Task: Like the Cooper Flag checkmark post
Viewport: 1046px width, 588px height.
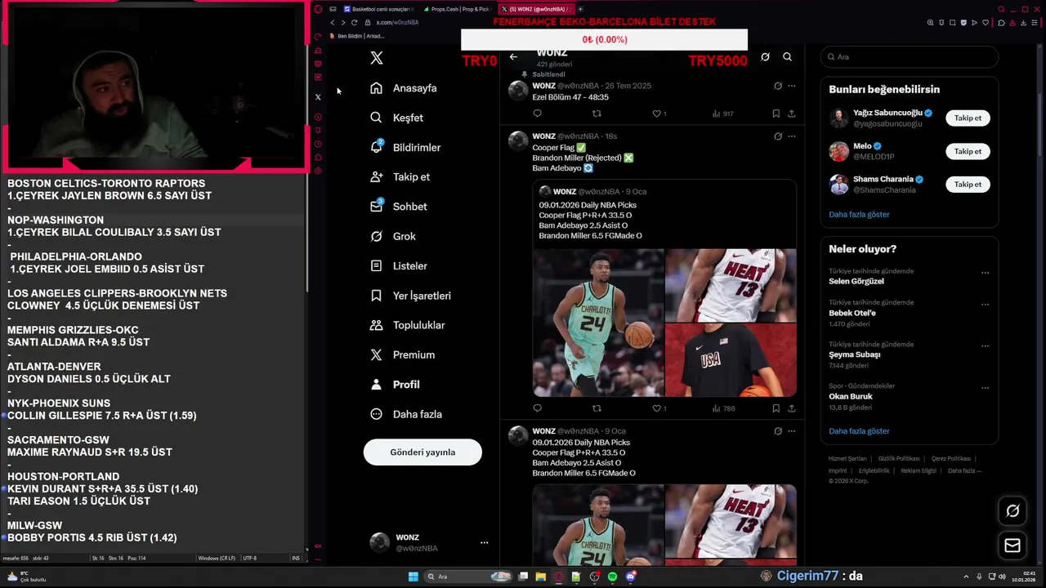Action: [x=656, y=408]
